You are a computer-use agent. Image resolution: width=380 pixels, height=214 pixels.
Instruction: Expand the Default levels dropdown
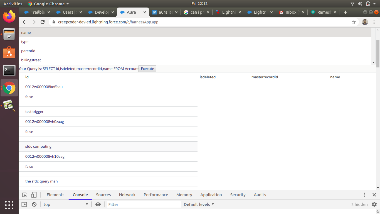tap(199, 204)
